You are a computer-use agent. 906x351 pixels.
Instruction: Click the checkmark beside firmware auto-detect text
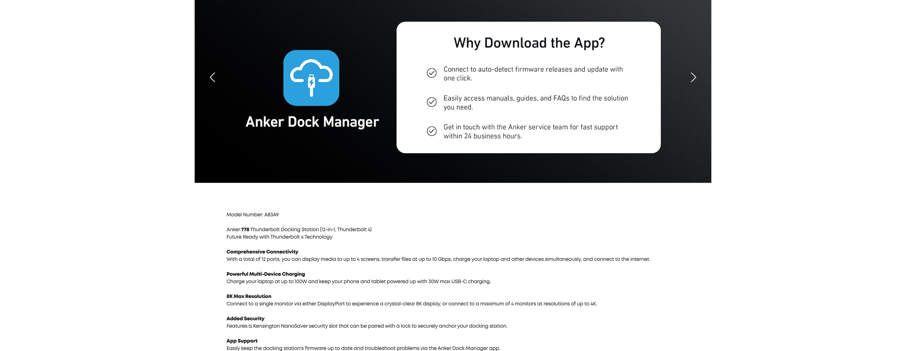tap(431, 73)
